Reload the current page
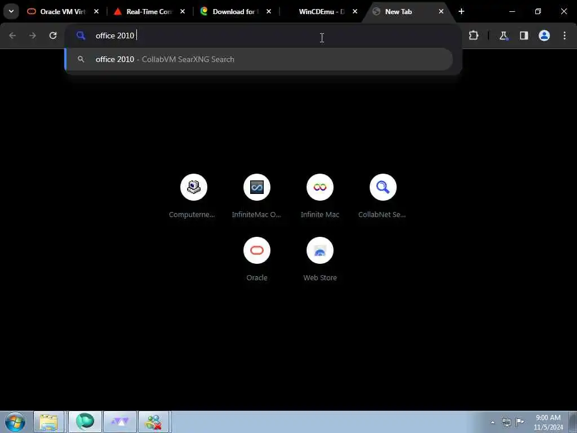Screen dimensions: 577x433 click(x=53, y=36)
